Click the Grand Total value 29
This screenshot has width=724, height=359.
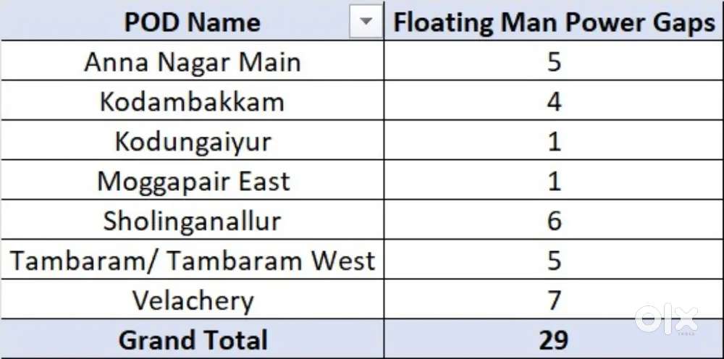pyautogui.click(x=554, y=339)
